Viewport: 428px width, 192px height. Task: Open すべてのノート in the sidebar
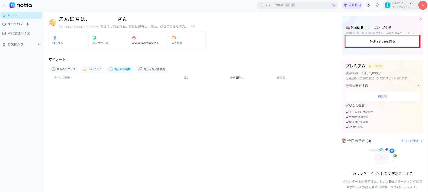(21, 24)
